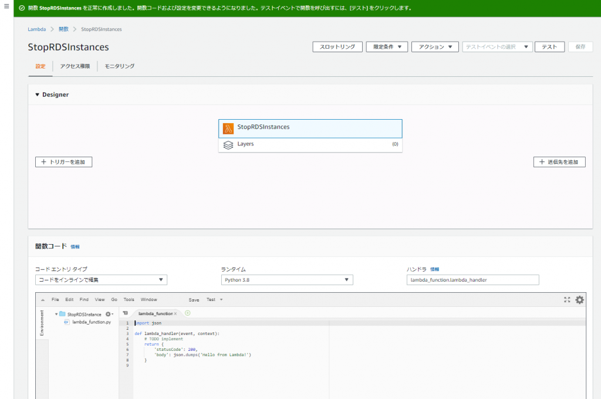Click Test in the code editor toolbar

click(211, 300)
